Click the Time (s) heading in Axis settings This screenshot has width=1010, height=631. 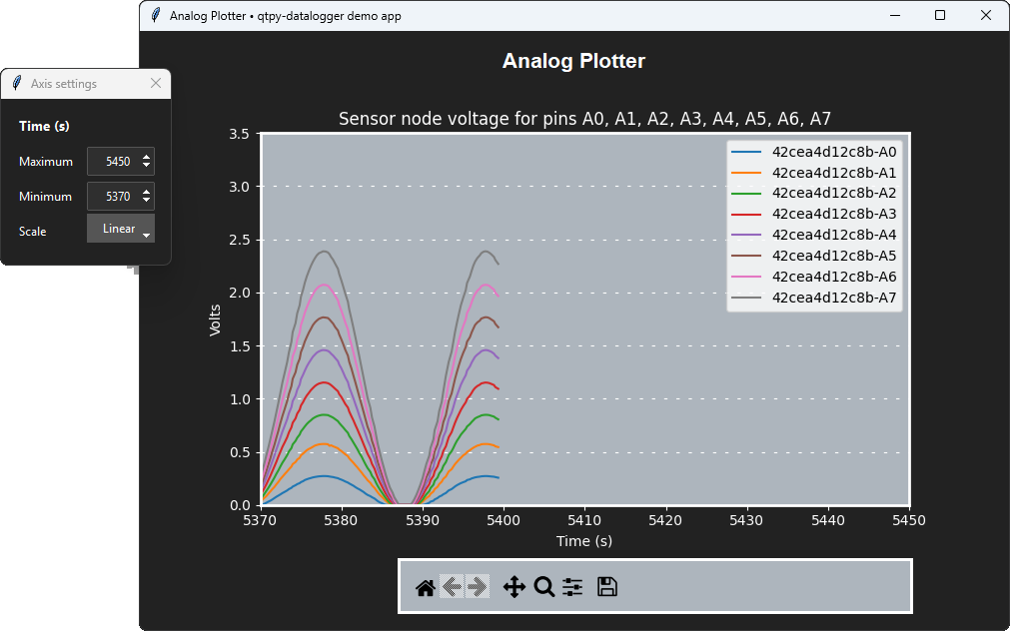point(44,126)
